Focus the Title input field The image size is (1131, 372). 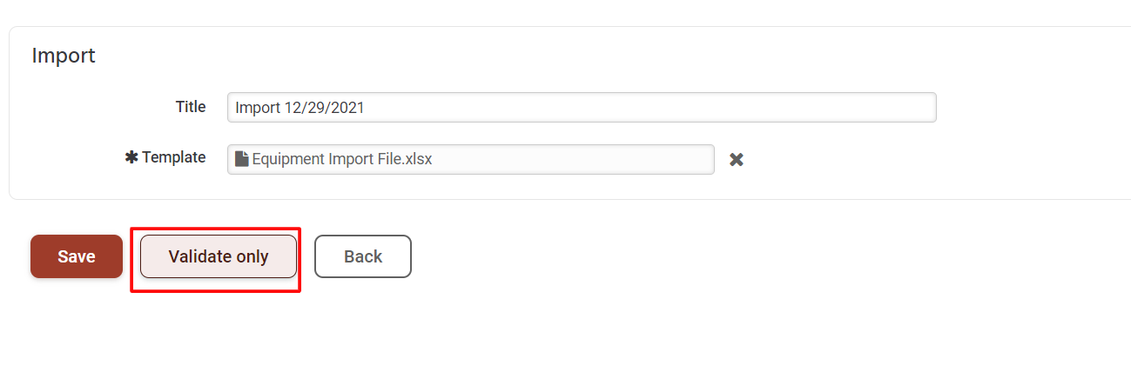[582, 108]
